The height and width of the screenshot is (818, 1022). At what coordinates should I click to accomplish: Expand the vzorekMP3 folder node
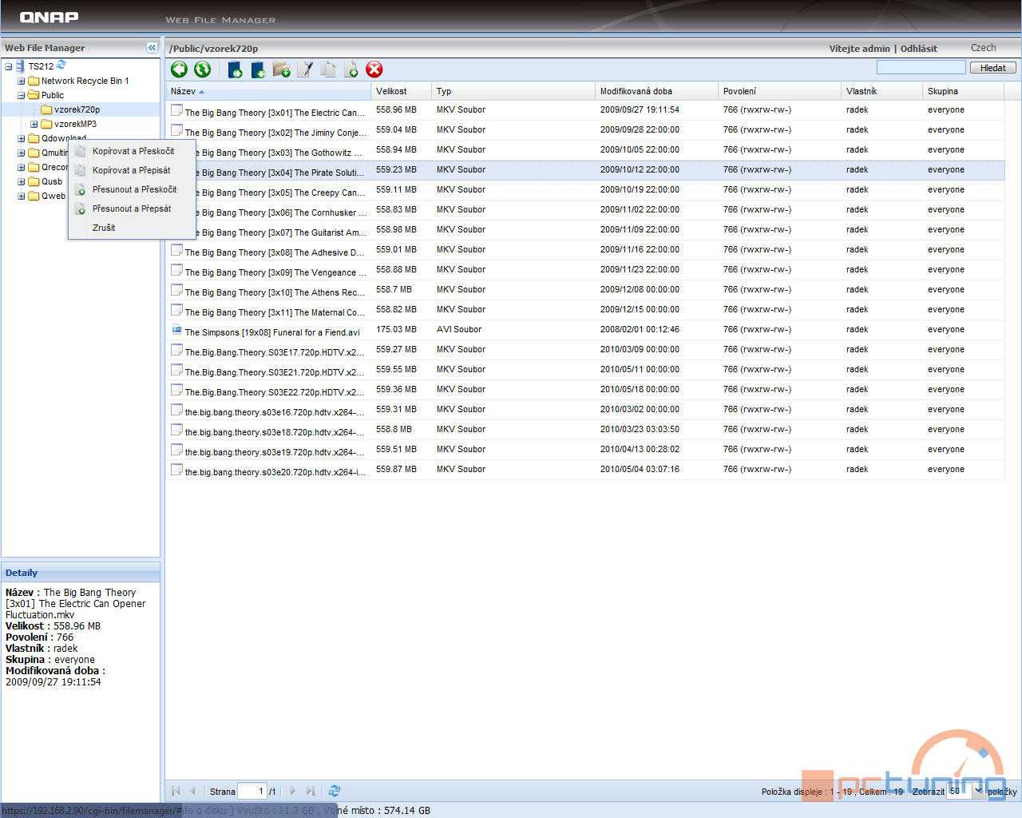point(34,124)
